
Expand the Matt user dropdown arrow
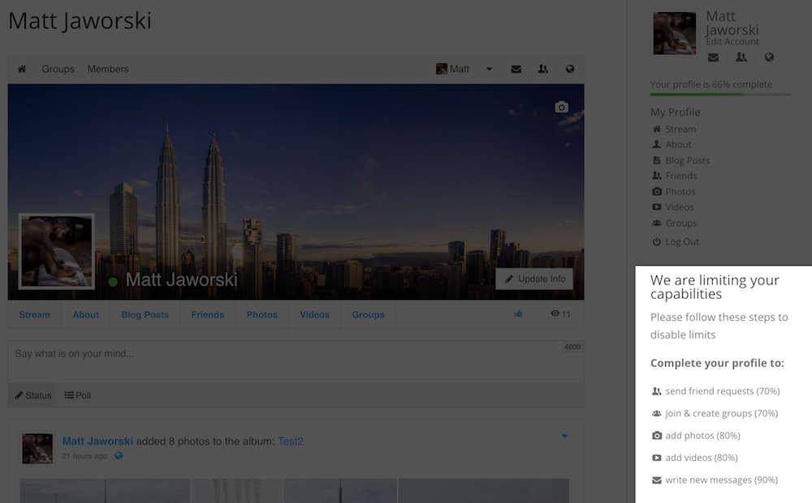pyautogui.click(x=489, y=69)
